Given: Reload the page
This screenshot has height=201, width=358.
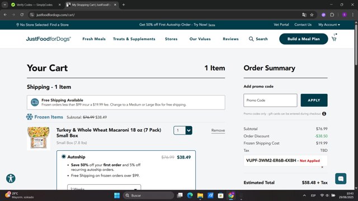Looking at the screenshot, I should pos(22,15).
